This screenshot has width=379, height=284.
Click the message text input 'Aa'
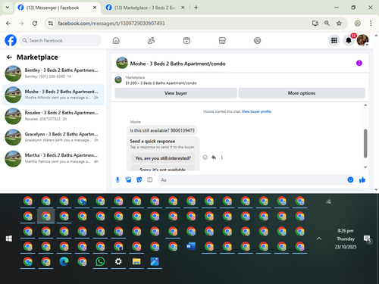252,180
